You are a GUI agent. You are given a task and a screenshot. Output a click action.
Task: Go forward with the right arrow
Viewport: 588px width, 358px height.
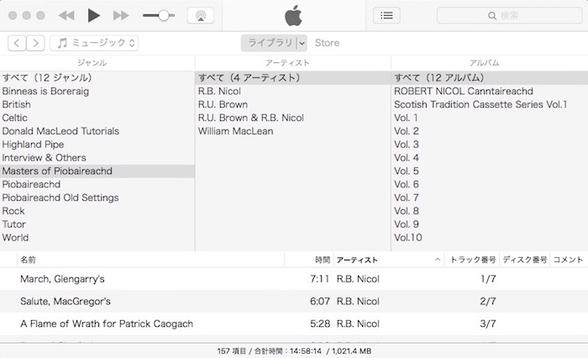point(36,43)
